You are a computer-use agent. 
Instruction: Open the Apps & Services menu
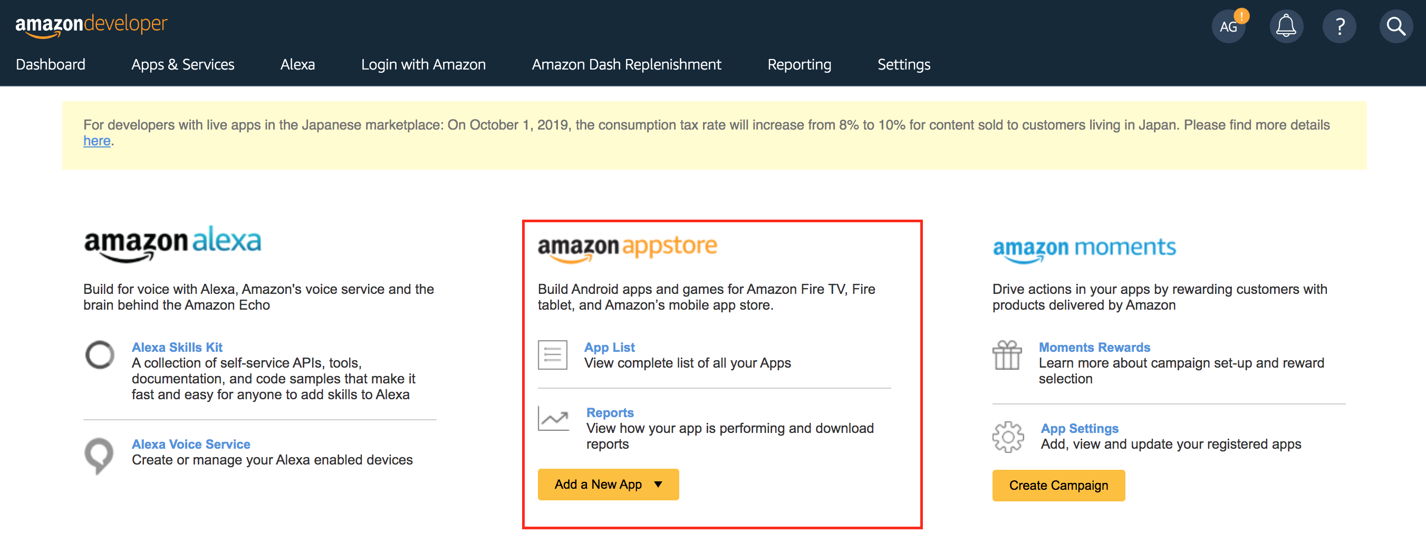coord(182,65)
